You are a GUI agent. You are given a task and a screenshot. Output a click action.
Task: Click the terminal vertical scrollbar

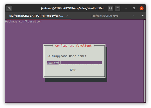tap(145, 61)
